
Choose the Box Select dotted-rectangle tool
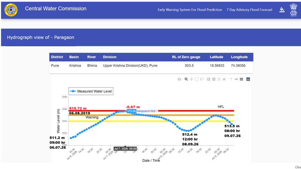click(197, 79)
